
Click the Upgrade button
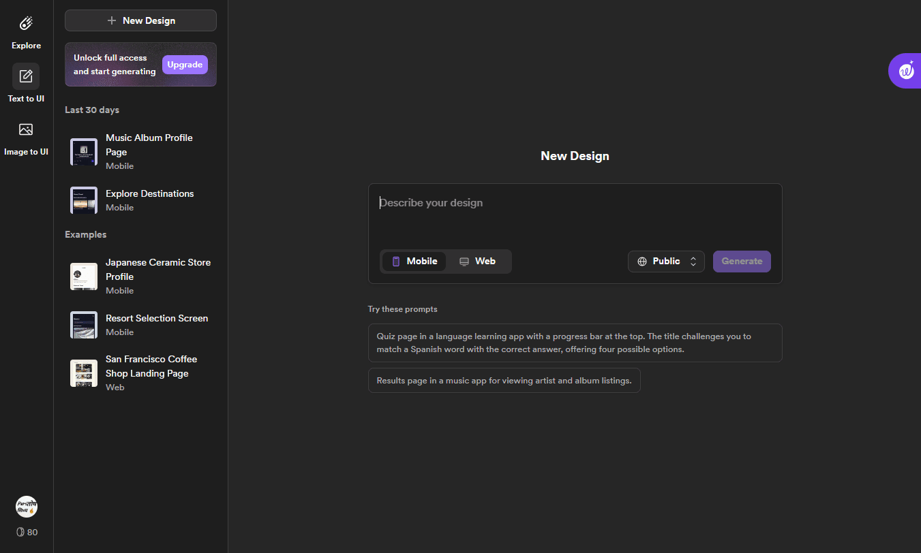(185, 64)
